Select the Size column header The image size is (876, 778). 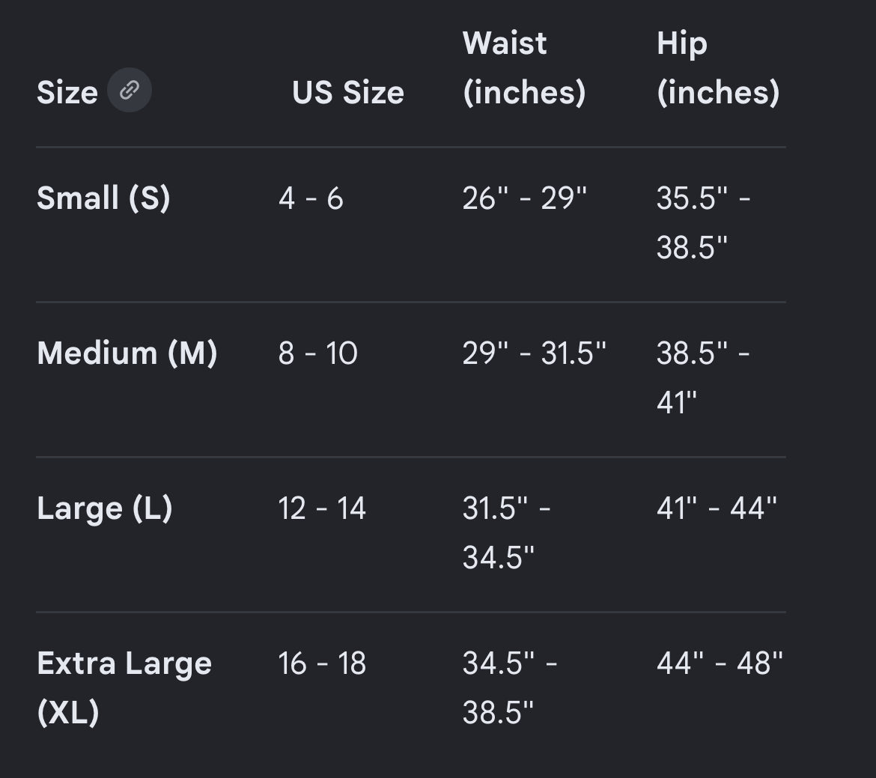[x=67, y=92]
